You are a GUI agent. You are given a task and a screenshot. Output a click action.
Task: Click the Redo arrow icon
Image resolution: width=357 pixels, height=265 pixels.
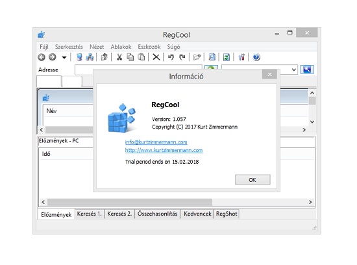tap(182, 57)
